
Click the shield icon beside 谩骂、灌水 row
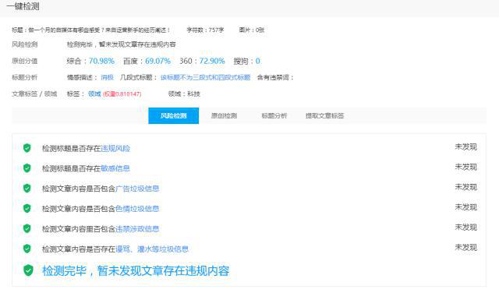(27, 249)
